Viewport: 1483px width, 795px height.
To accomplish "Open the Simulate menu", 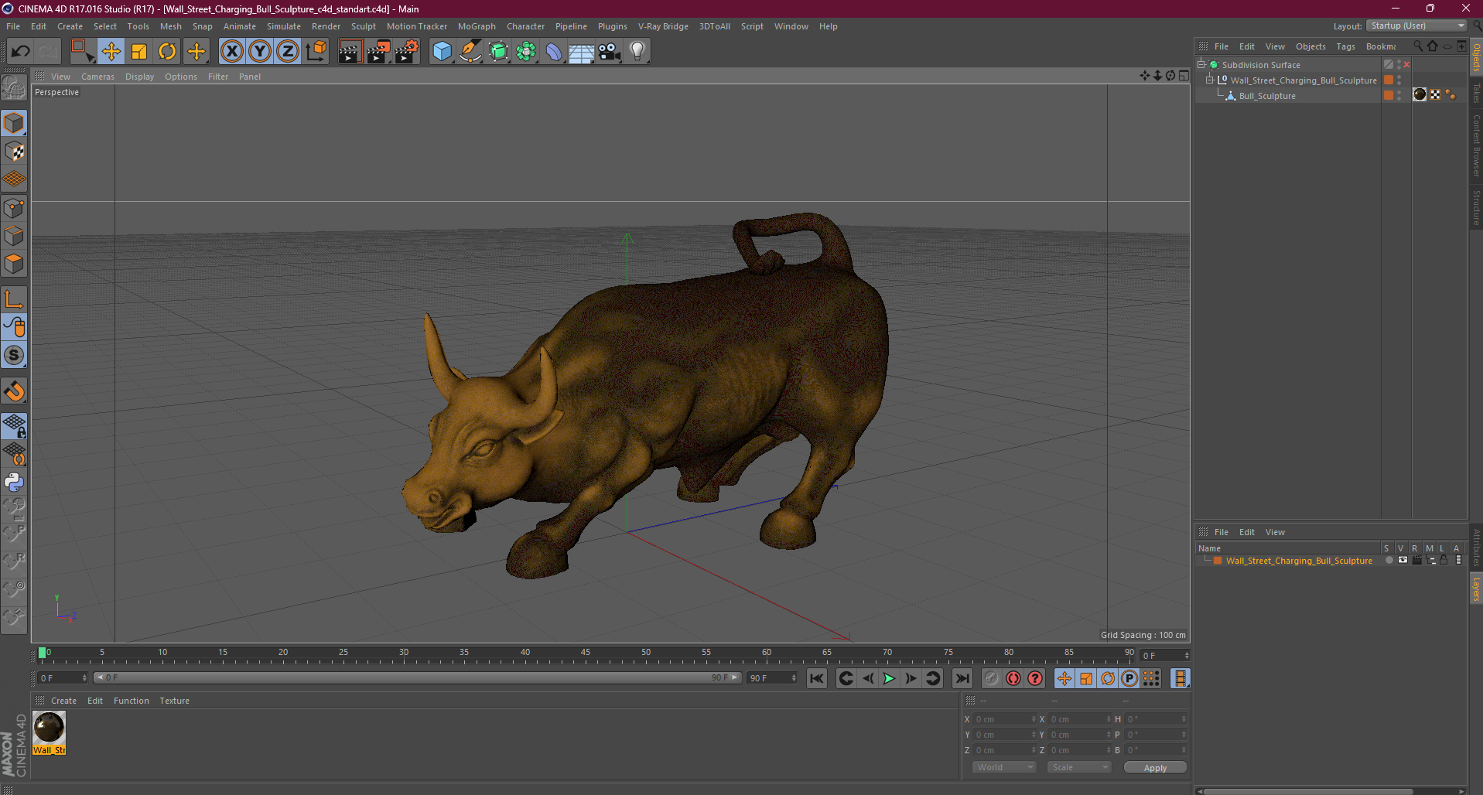I will point(284,26).
